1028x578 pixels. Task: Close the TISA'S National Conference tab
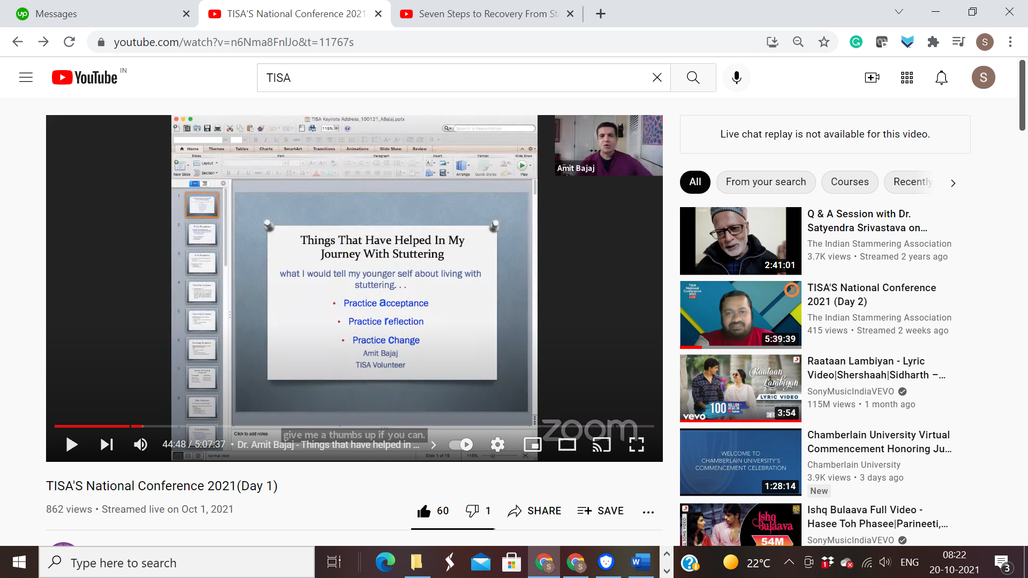pyautogui.click(x=379, y=14)
